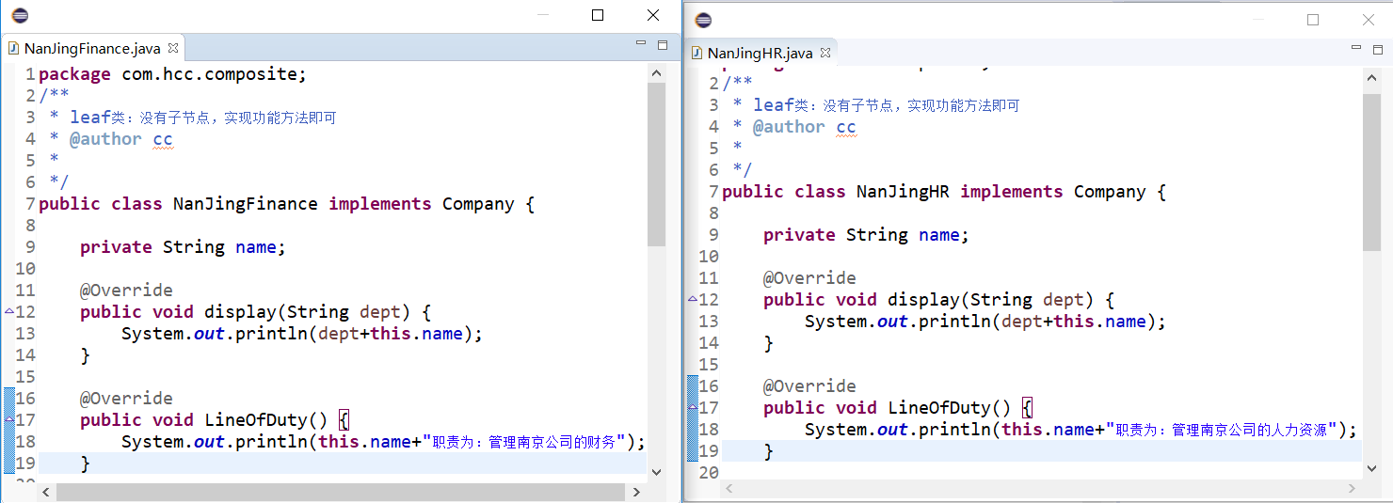Screen dimensions: 1393x503
Task: Click the Eclipse icon in NanJingHR window title bar
Action: coord(703,20)
